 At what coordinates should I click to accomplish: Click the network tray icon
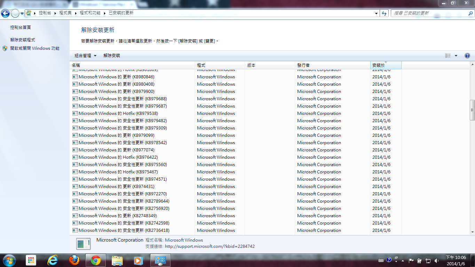pos(428,260)
